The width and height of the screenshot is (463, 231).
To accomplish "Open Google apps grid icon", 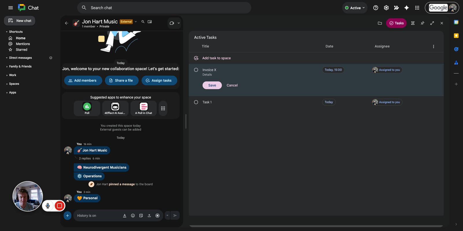I will 417,8.
